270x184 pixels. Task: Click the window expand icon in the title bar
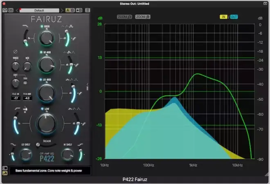click(x=265, y=3)
